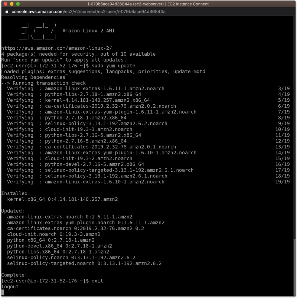The width and height of the screenshot is (297, 298).
Task: Click Verifying amazon-linux-extras-1.6.11-1 row
Action: click(148, 89)
